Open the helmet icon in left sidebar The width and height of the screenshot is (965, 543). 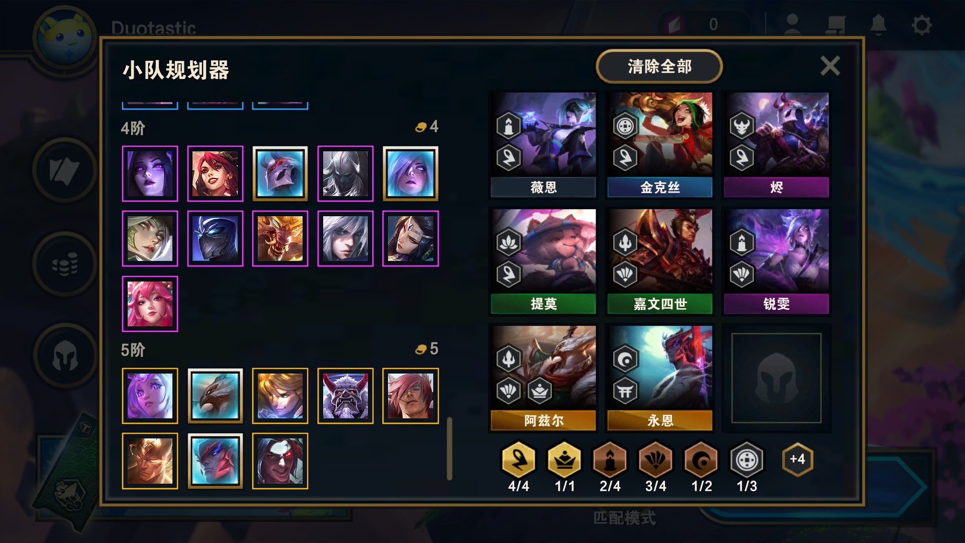(65, 355)
